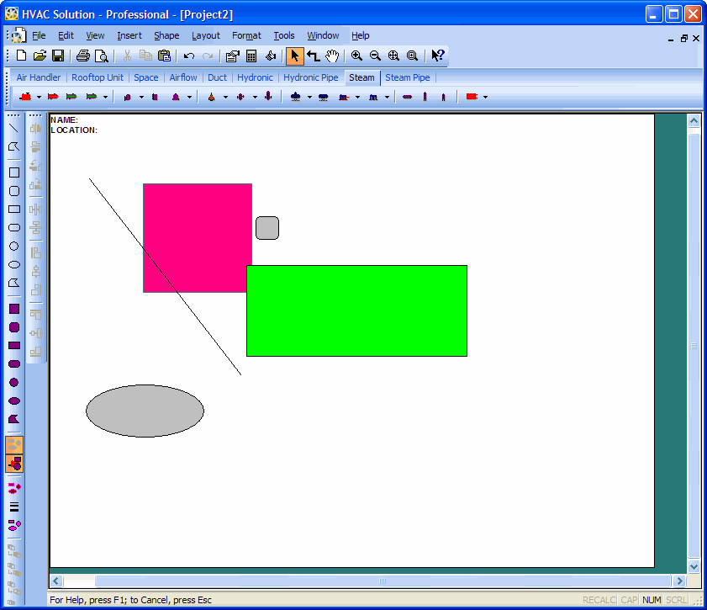
Task: Click the vertical scrollbar down arrow
Action: 694,567
